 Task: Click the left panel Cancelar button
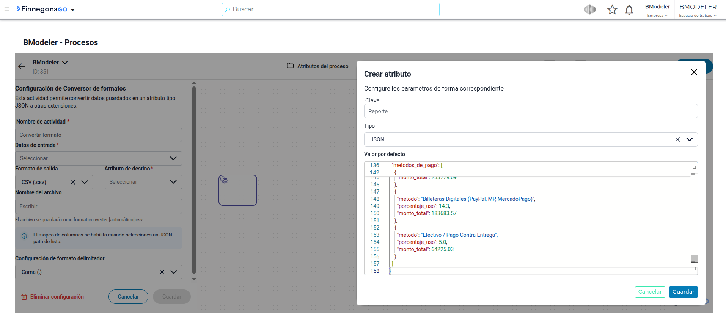click(x=128, y=297)
